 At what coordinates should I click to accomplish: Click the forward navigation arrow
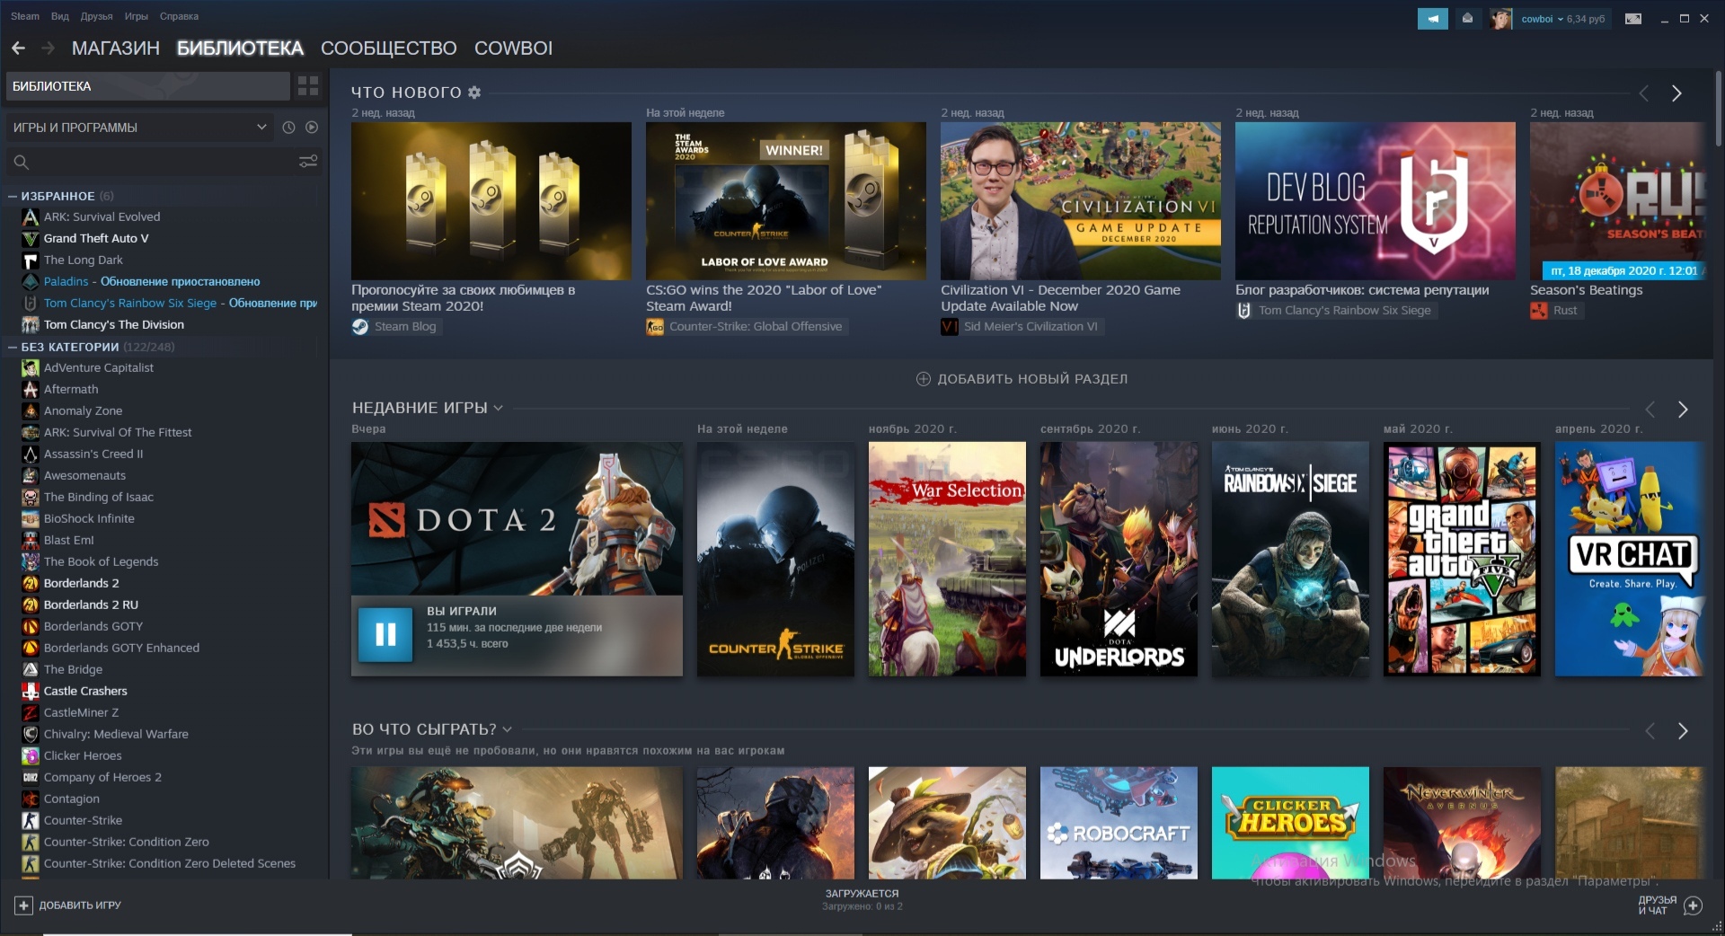pyautogui.click(x=49, y=49)
